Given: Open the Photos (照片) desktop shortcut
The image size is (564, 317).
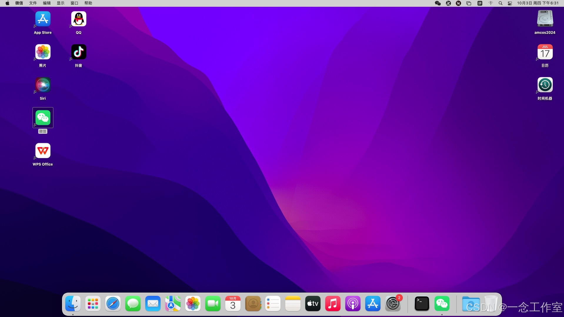Looking at the screenshot, I should pos(43,52).
